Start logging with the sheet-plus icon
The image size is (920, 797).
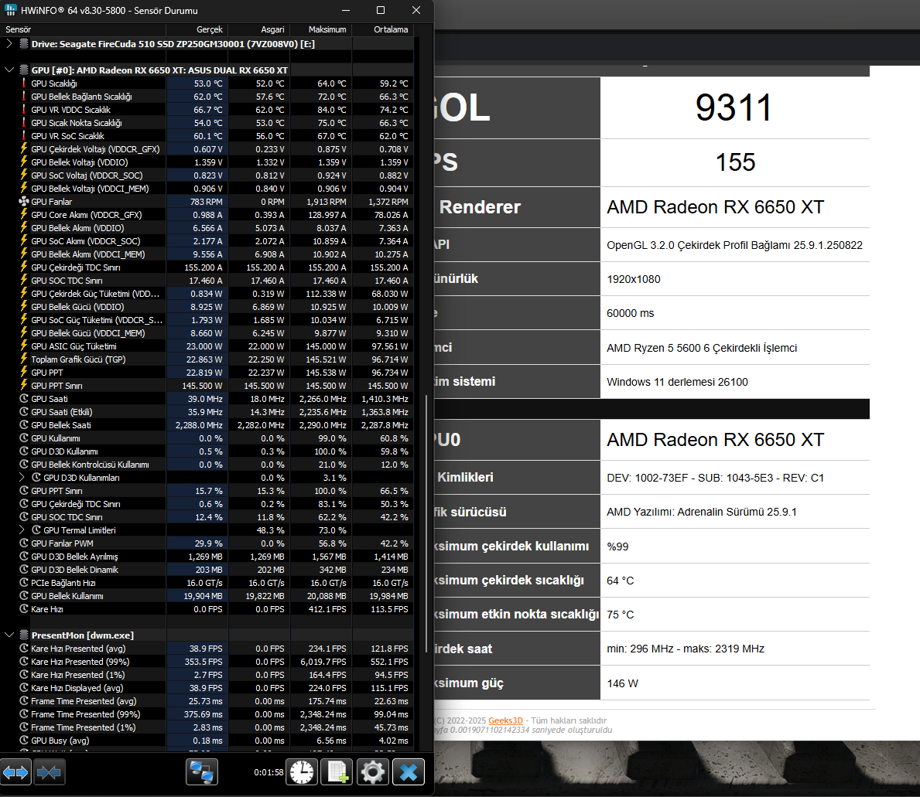click(x=337, y=772)
